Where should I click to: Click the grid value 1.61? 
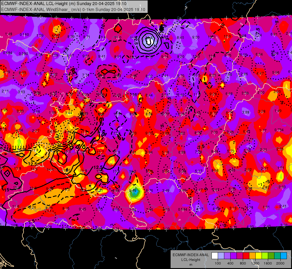pyautogui.click(x=266, y=207)
